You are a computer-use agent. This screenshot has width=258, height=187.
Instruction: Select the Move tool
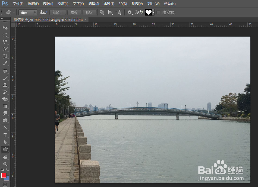tap(5, 28)
